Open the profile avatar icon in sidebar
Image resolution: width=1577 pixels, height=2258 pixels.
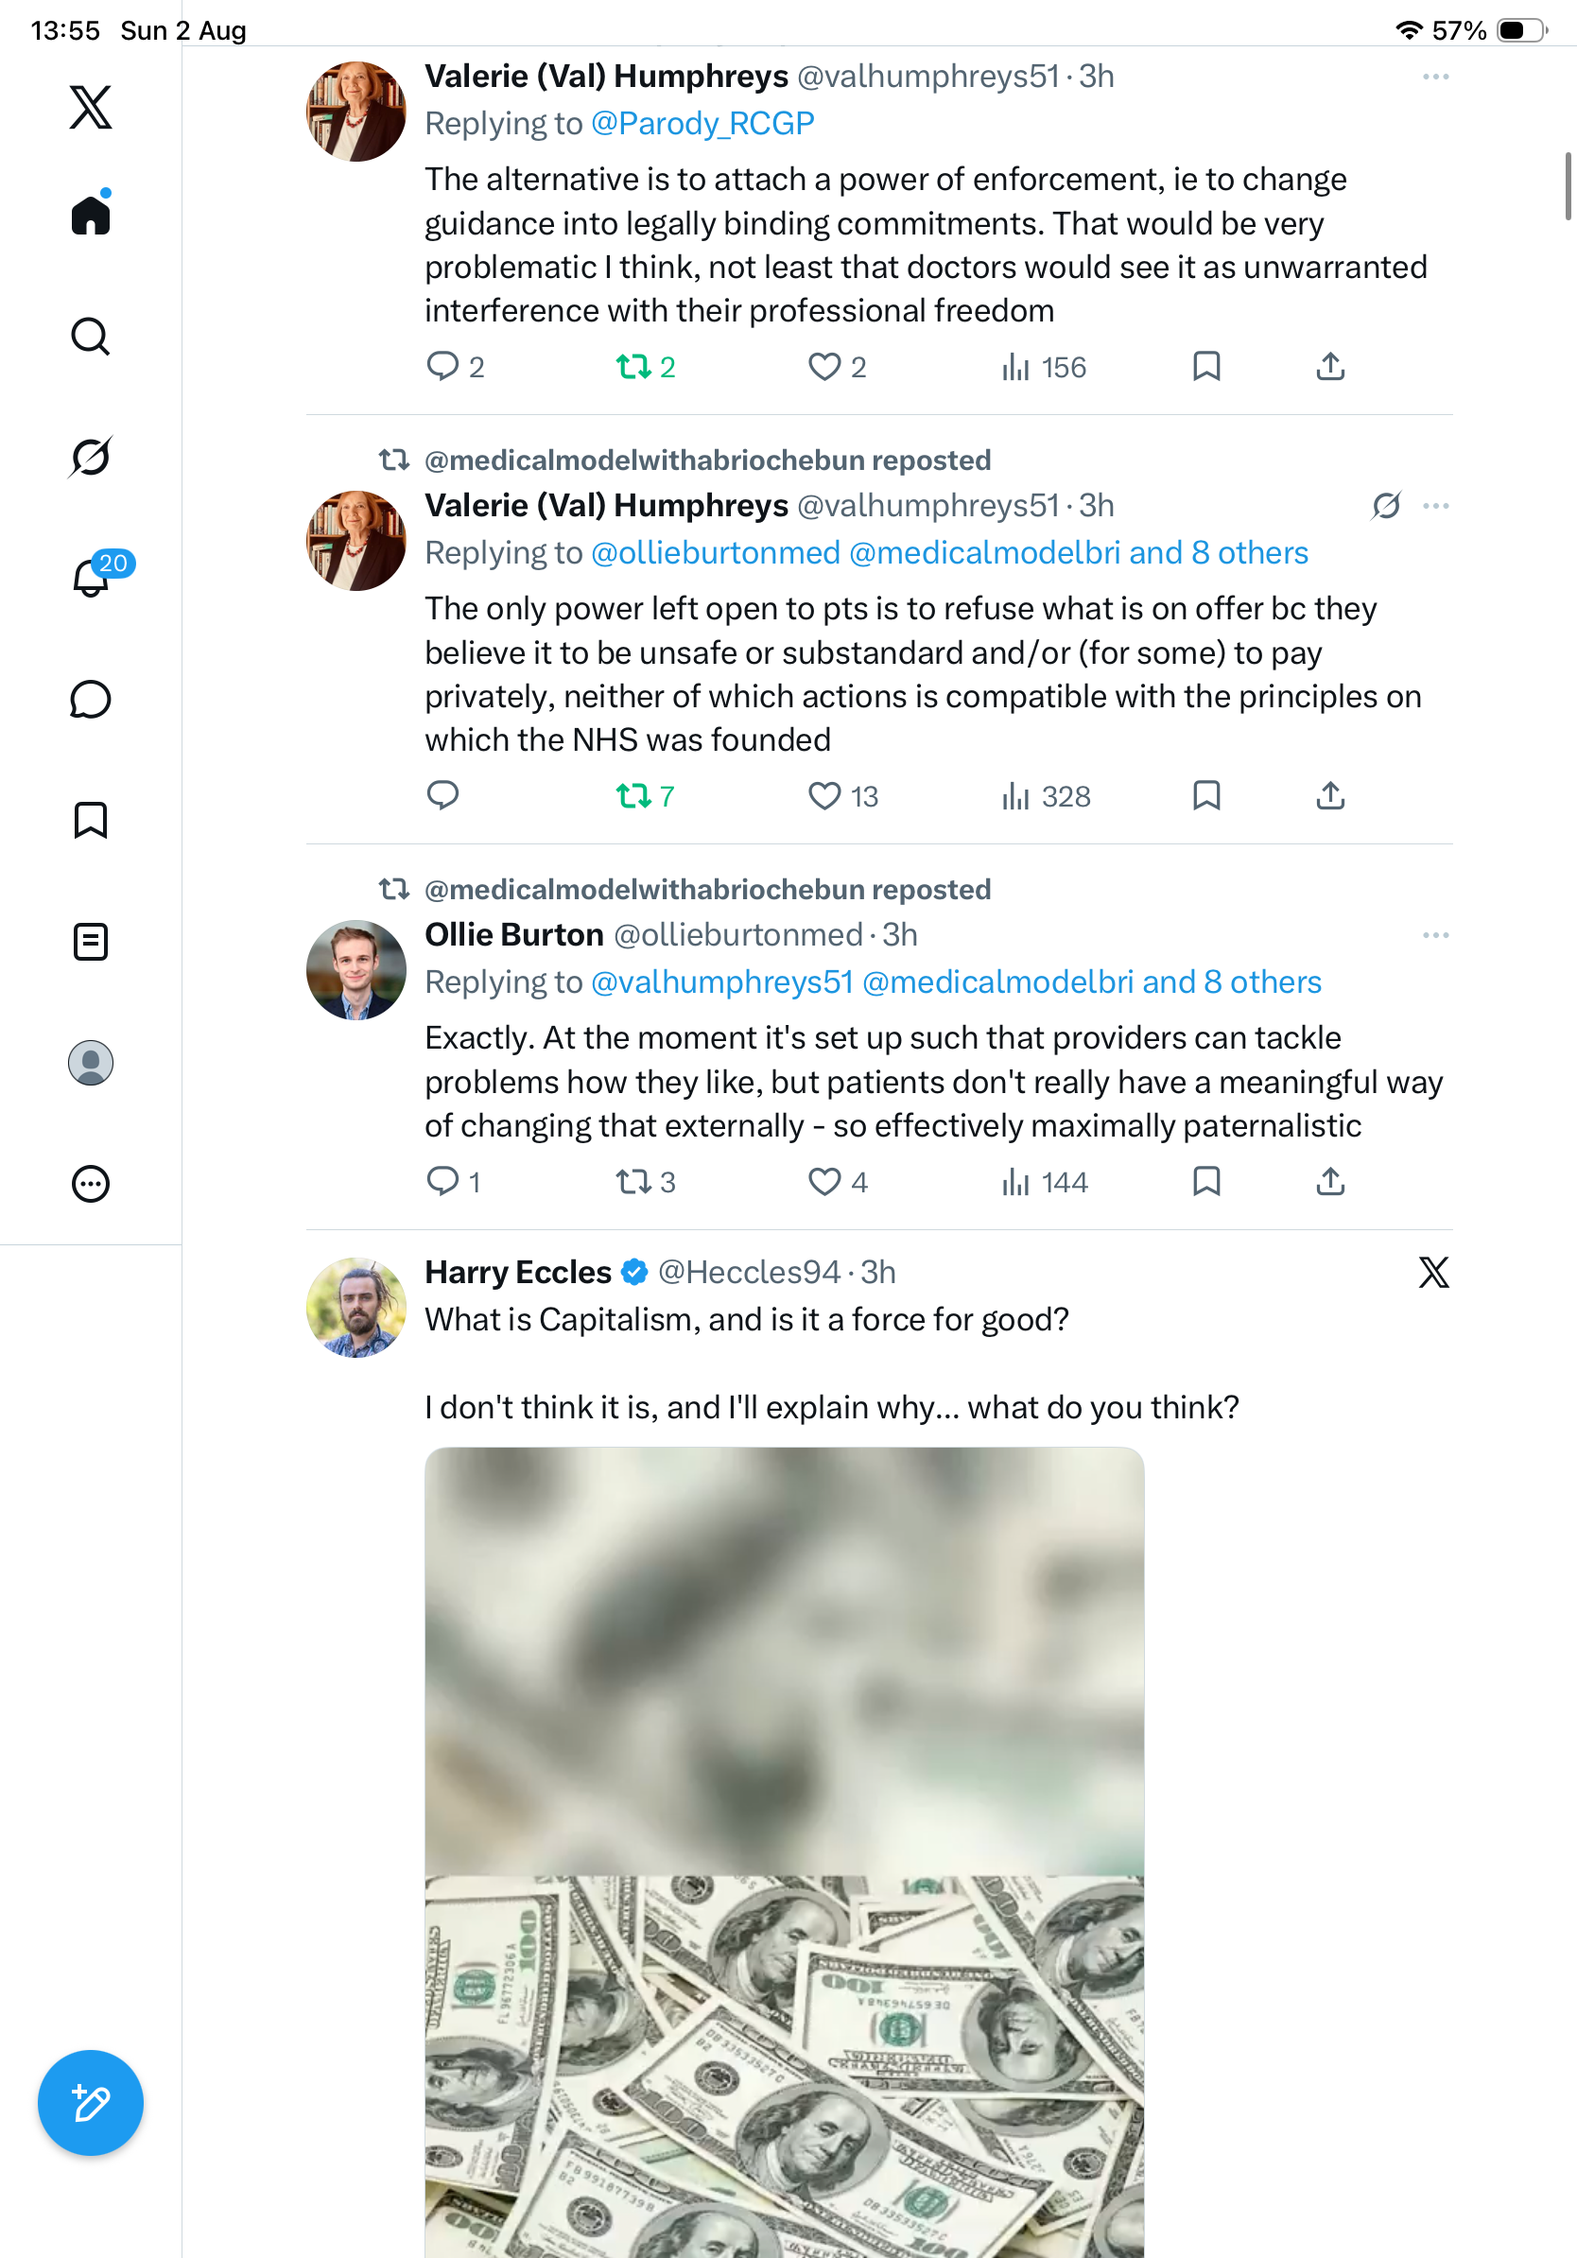point(91,1062)
